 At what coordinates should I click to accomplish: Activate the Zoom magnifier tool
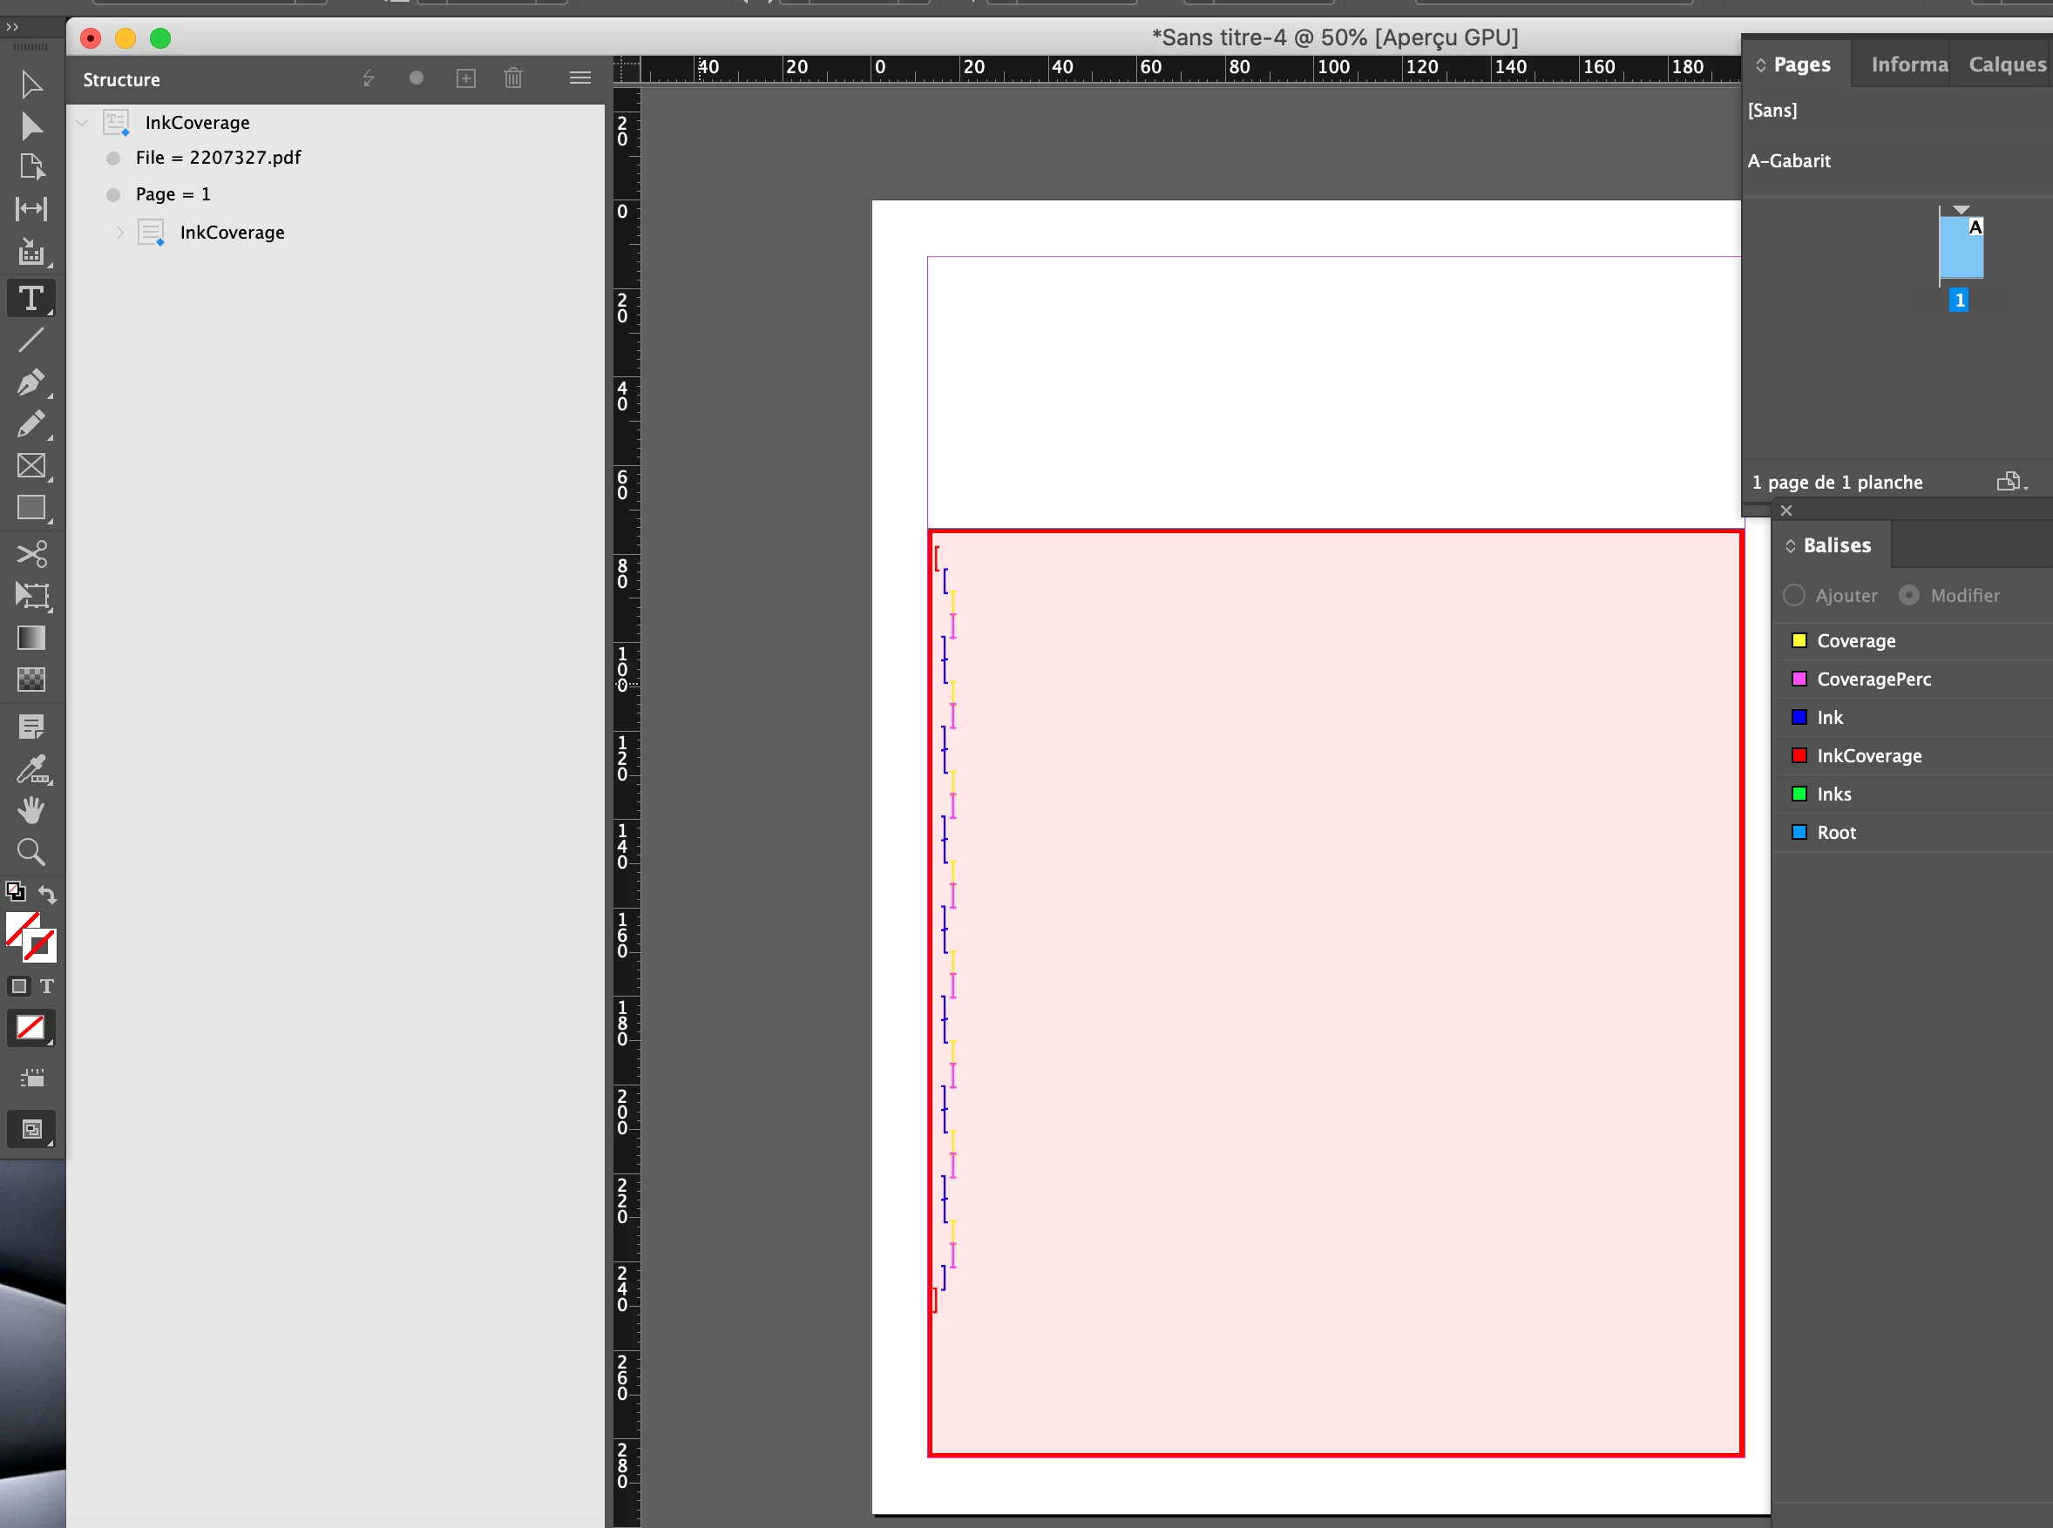click(x=30, y=852)
